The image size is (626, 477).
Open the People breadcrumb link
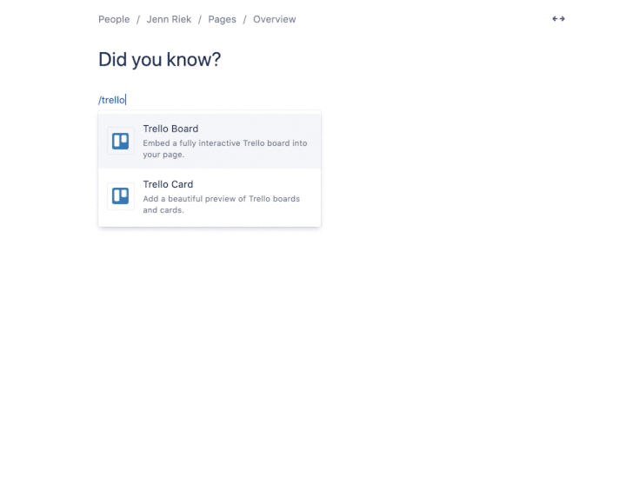tap(114, 19)
